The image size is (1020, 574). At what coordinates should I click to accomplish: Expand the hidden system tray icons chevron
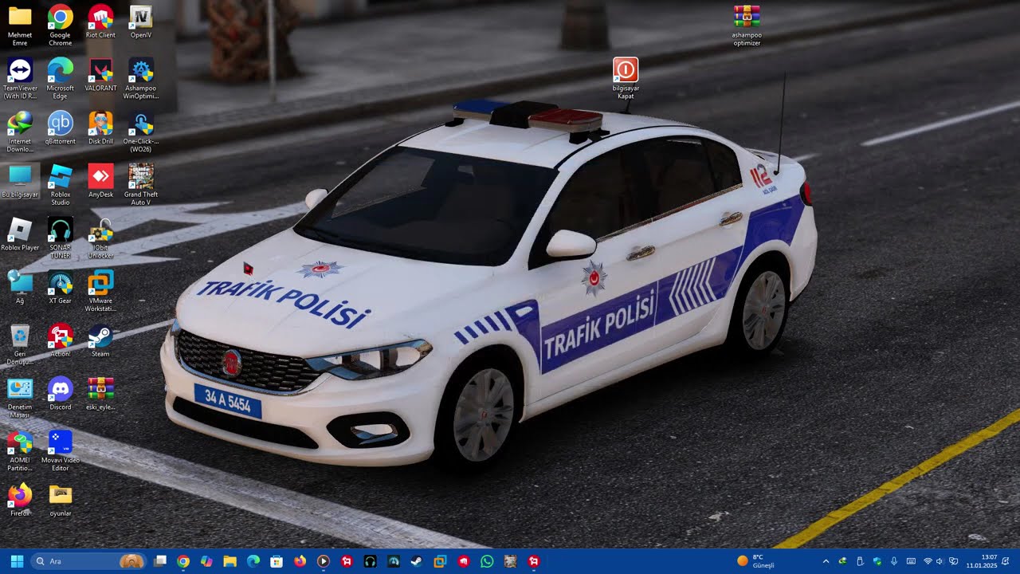click(826, 561)
